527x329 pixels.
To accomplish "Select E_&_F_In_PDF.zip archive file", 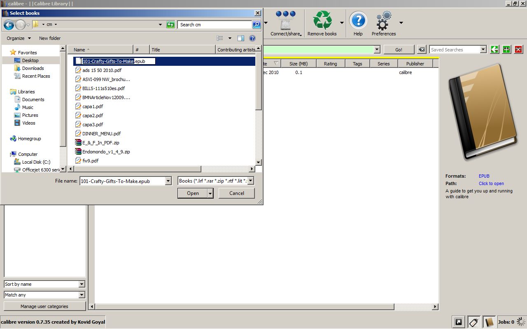I will coord(100,143).
